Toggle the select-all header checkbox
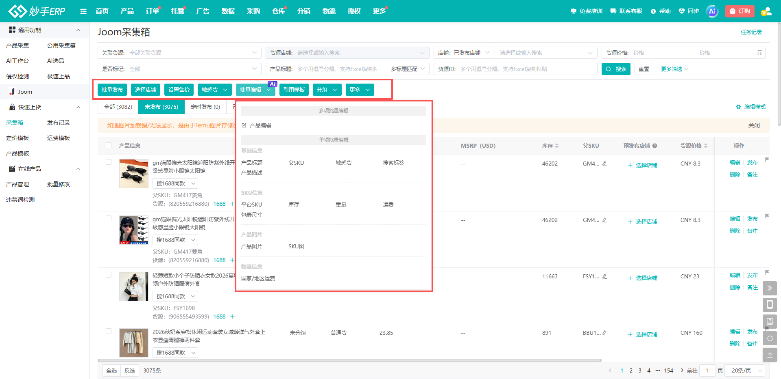Image resolution: width=781 pixels, height=379 pixels. coord(109,145)
